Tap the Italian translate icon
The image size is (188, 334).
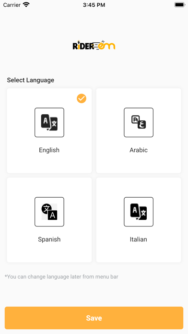[x=139, y=212]
